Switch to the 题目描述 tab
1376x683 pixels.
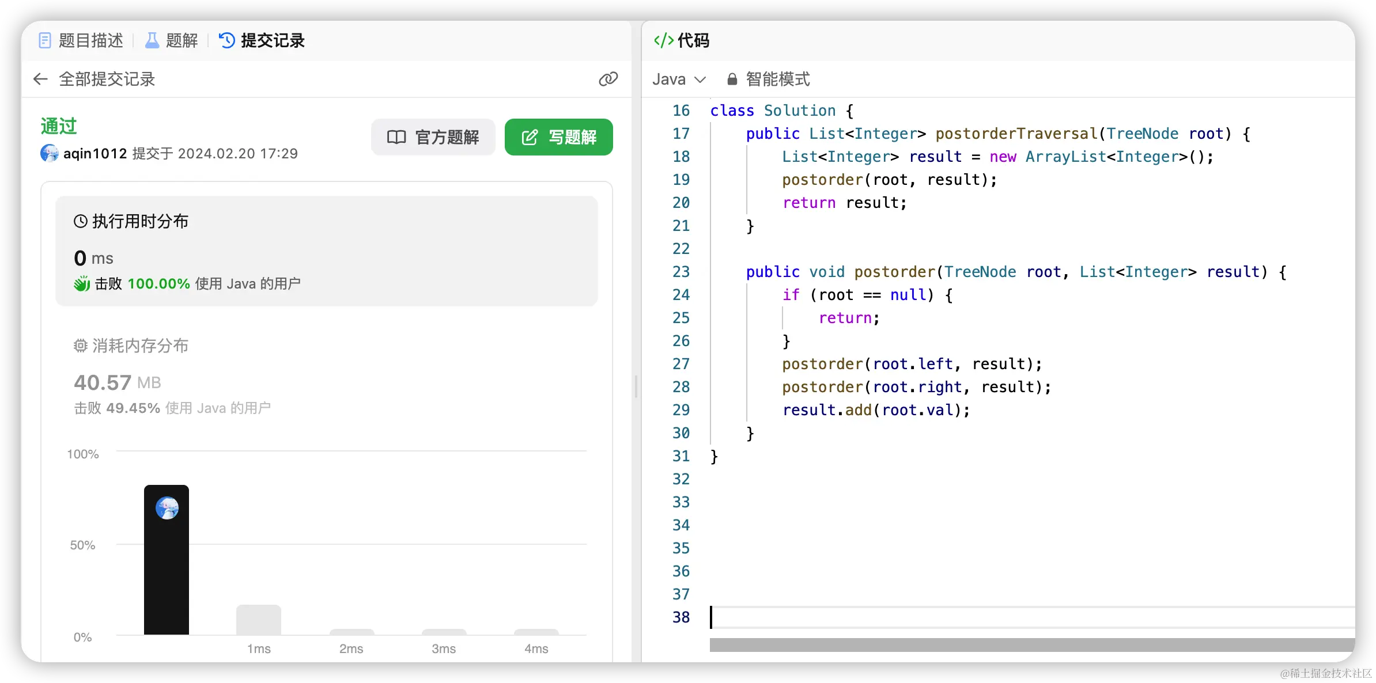(x=81, y=40)
